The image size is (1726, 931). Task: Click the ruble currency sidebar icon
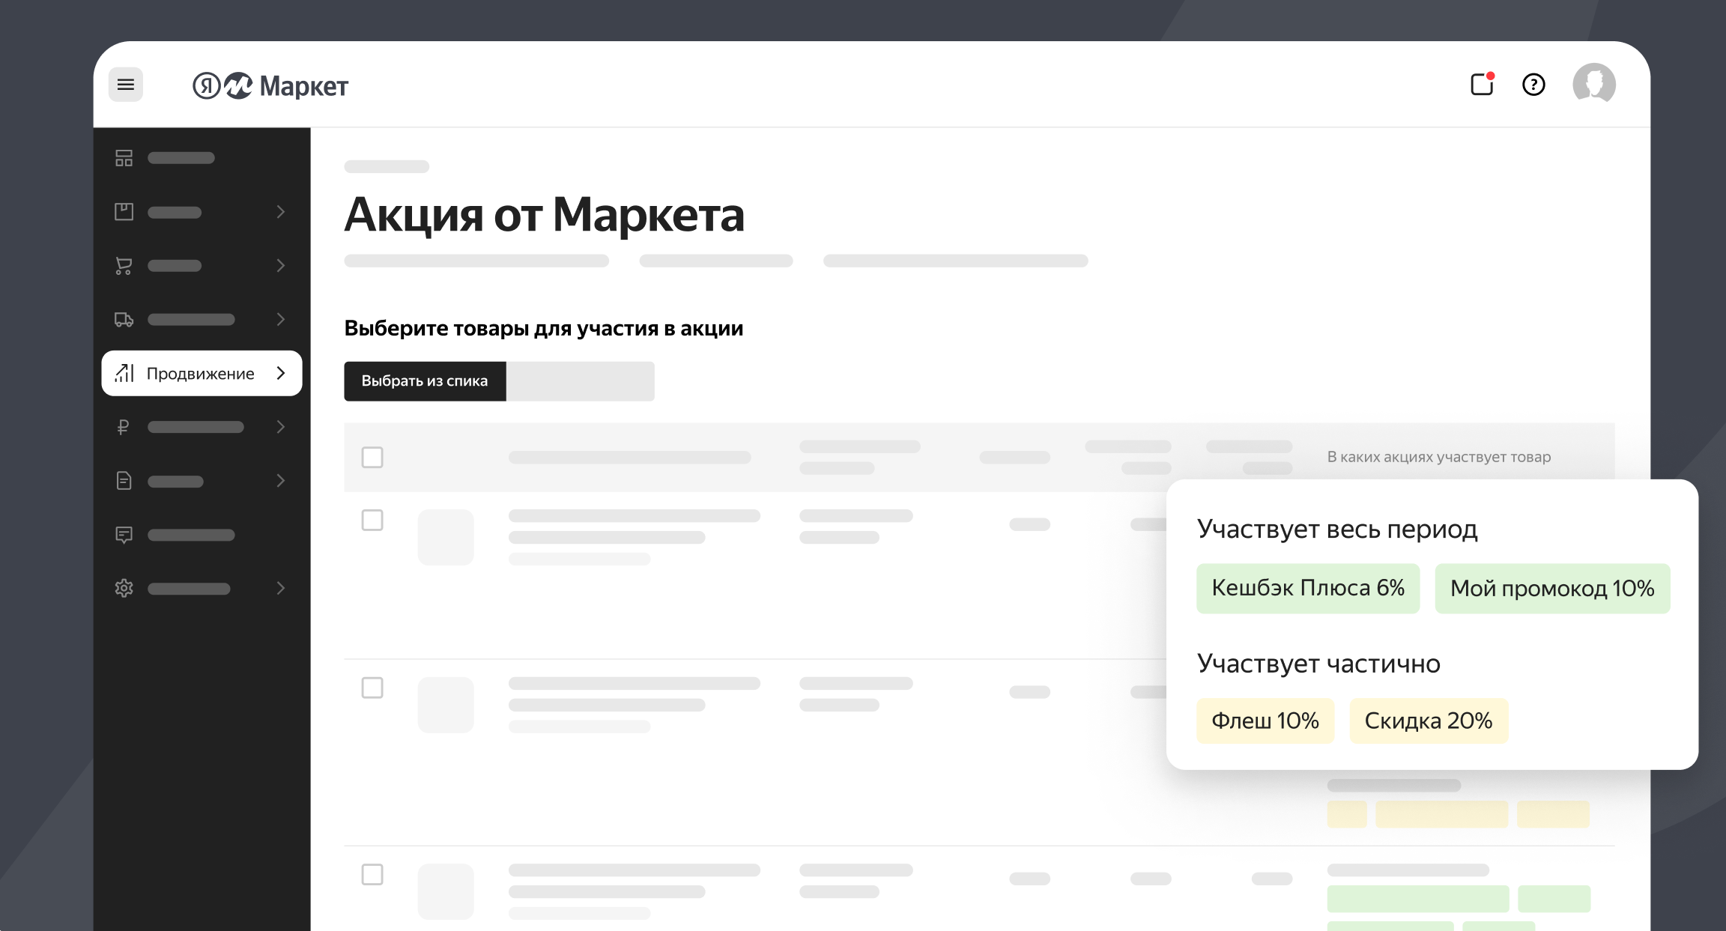point(124,427)
